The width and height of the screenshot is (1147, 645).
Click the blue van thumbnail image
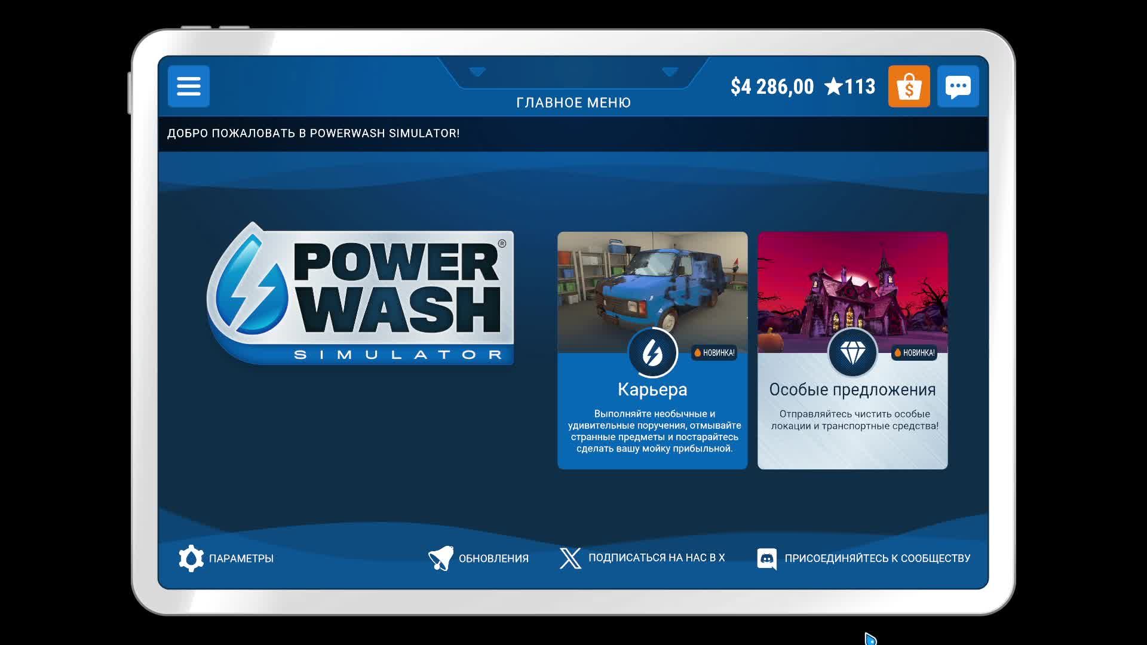652,292
